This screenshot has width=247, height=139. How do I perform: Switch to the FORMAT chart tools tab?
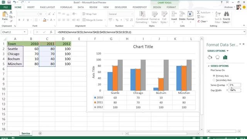[171, 7]
